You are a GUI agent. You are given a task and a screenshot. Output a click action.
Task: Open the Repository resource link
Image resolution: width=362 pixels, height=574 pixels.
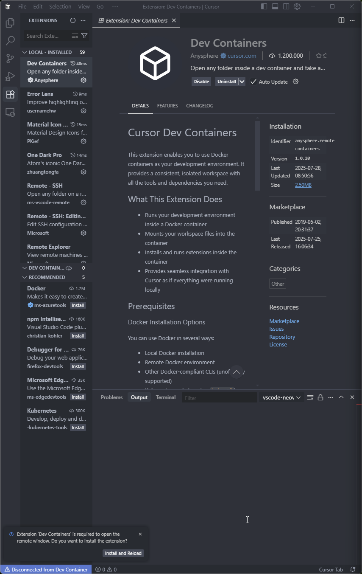click(x=282, y=337)
